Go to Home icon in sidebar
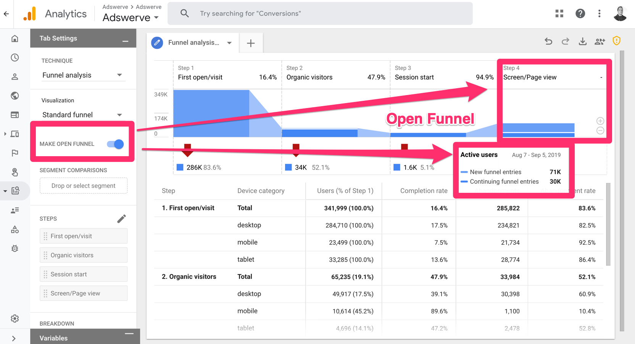The height and width of the screenshot is (344, 635). [15, 39]
